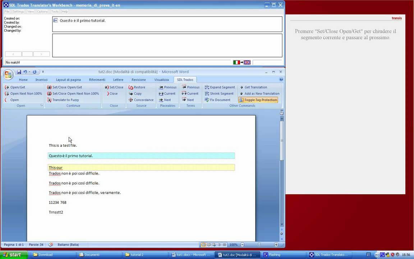Click Expand Segment command
414x259 pixels.
(x=220, y=87)
